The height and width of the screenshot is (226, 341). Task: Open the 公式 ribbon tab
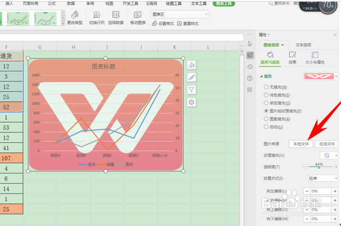coord(52,3)
